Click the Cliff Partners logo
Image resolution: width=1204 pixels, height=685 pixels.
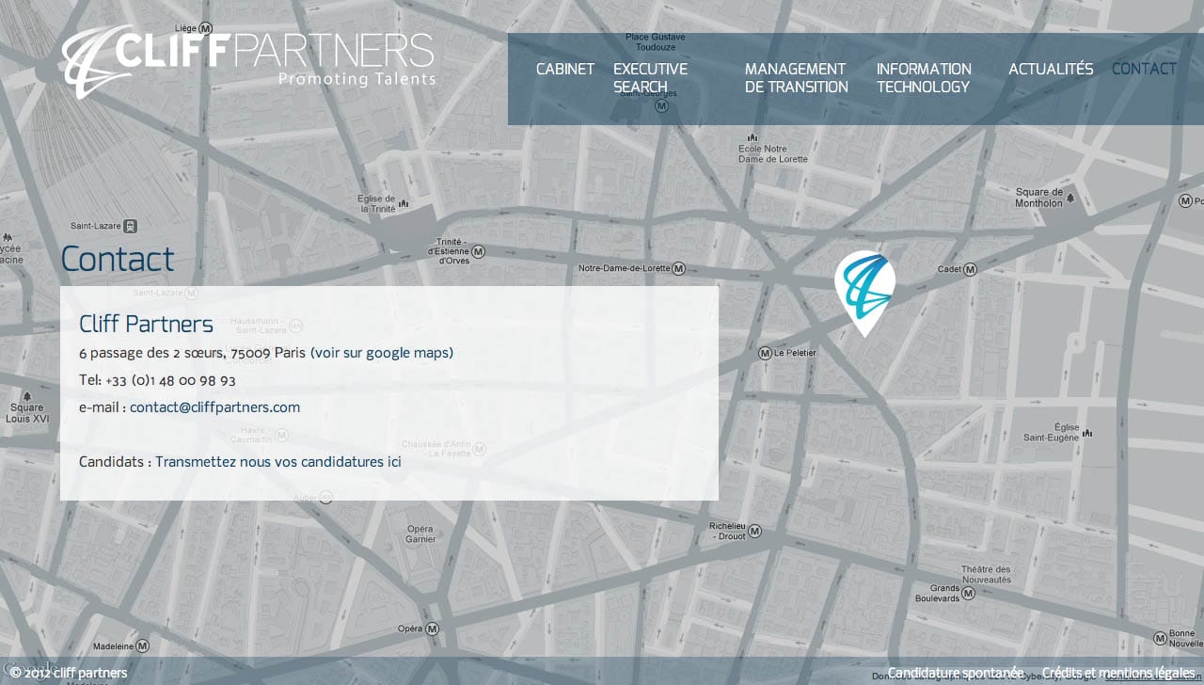pyautogui.click(x=249, y=61)
